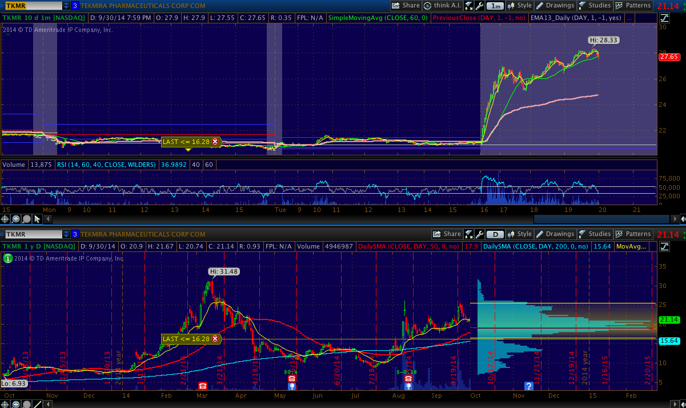This screenshot has width=686, height=408.
Task: Click the zoom in magnifier icon
Action: pyautogui.click(x=17, y=219)
